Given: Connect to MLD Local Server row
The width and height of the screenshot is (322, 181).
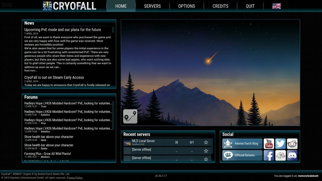Looking at the screenshot, I should [167, 143].
